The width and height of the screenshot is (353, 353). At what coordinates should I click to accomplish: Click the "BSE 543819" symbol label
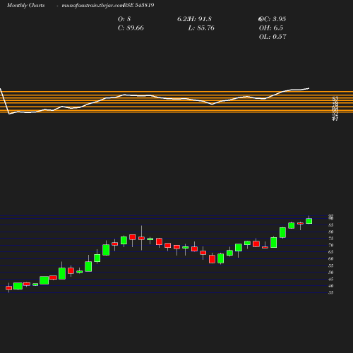(x=138, y=5)
